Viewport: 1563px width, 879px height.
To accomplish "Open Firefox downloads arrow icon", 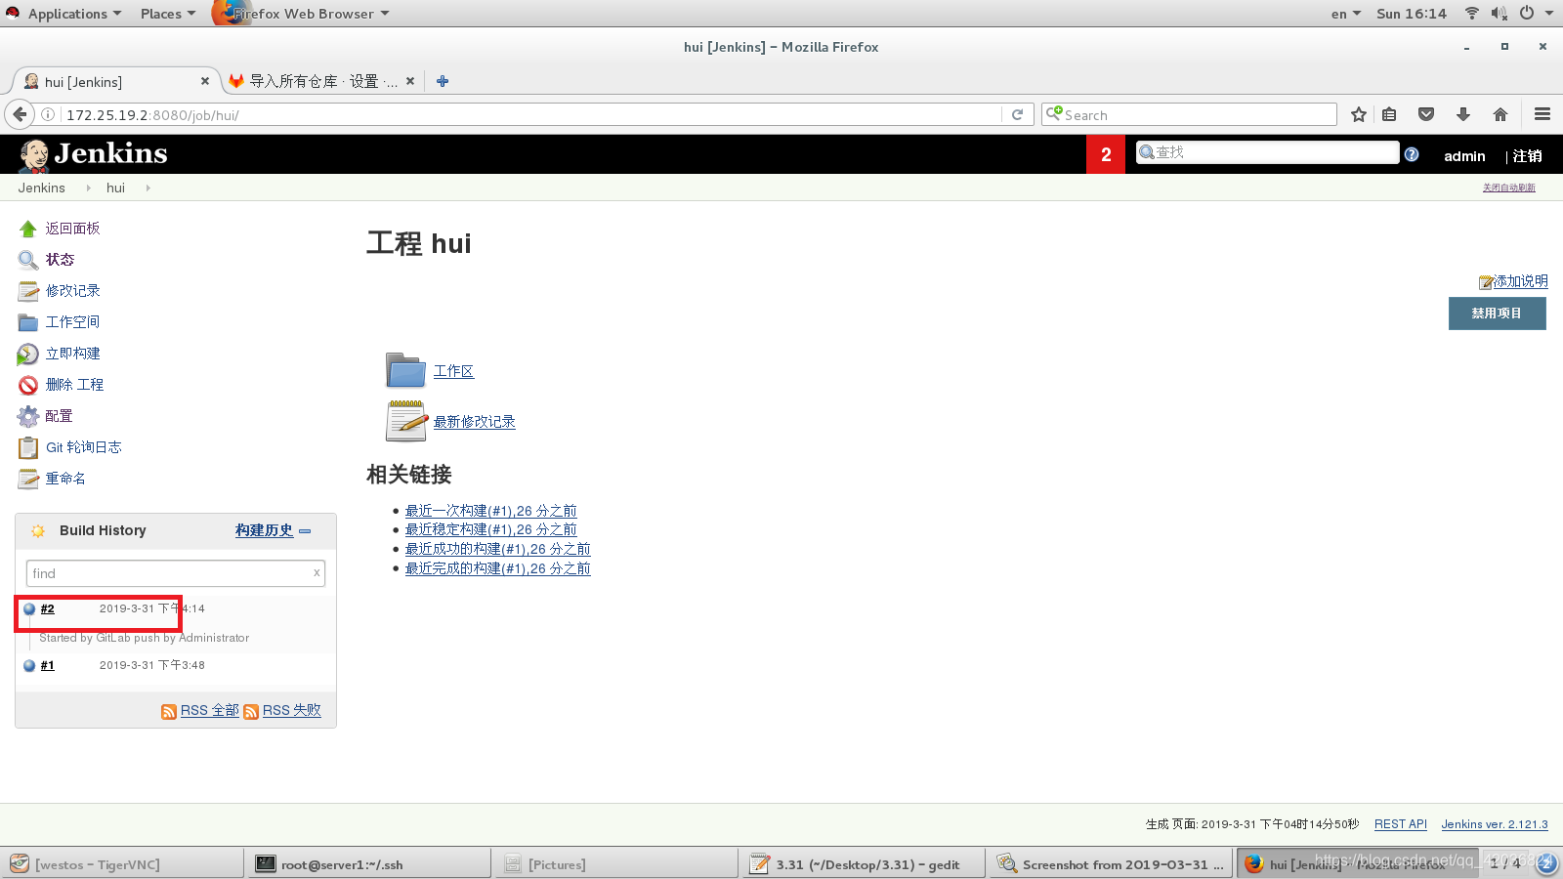I will (x=1463, y=114).
